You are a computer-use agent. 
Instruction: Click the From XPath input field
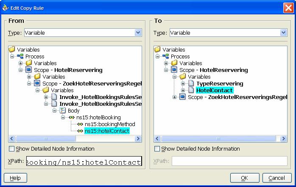[84, 161]
